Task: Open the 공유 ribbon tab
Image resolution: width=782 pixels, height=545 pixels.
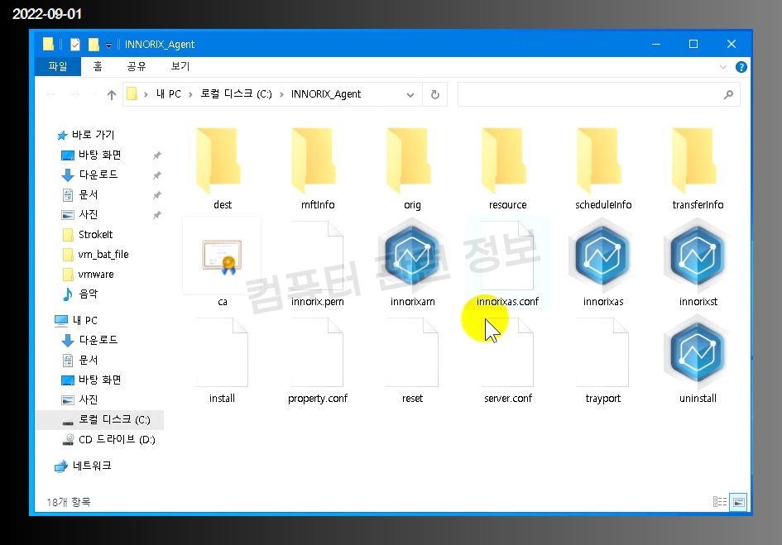Action: click(x=137, y=66)
